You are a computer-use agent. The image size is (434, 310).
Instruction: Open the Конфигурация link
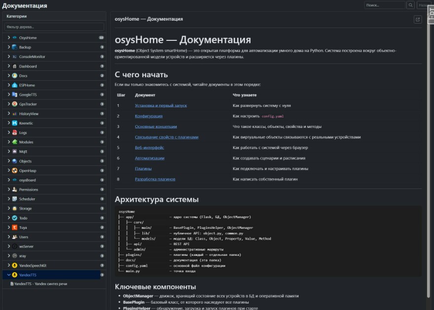pos(148,116)
